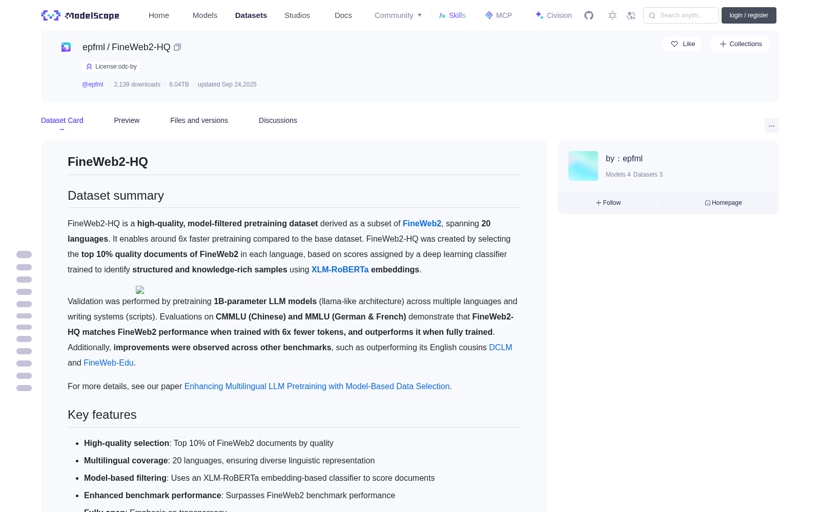Expand the Community dropdown menu
The image size is (820, 512).
(398, 15)
